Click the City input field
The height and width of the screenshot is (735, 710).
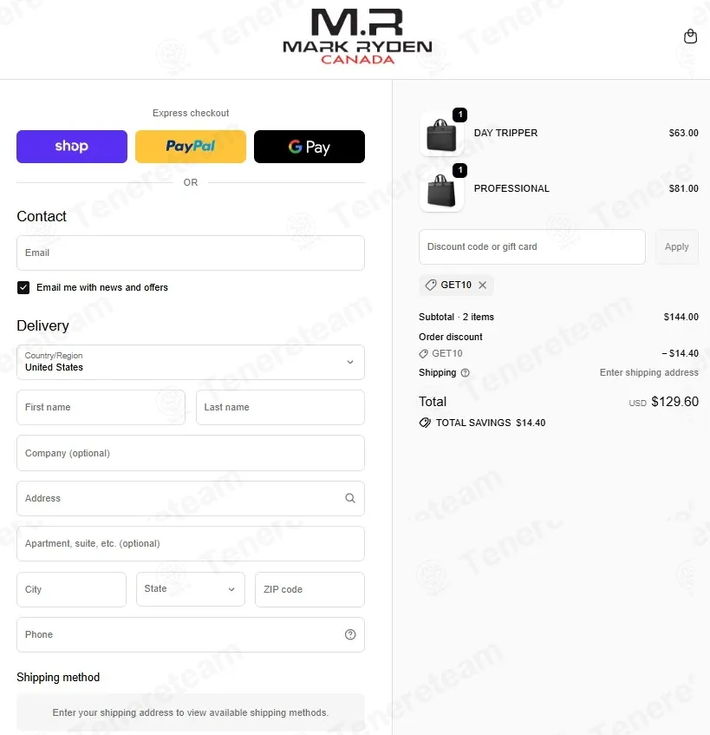click(x=72, y=589)
